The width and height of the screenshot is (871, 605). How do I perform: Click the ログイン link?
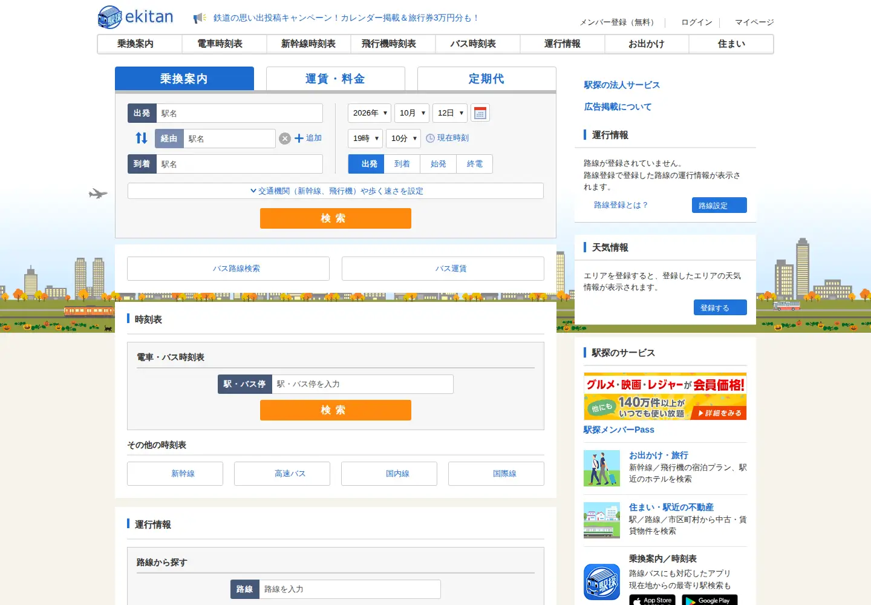click(x=697, y=22)
